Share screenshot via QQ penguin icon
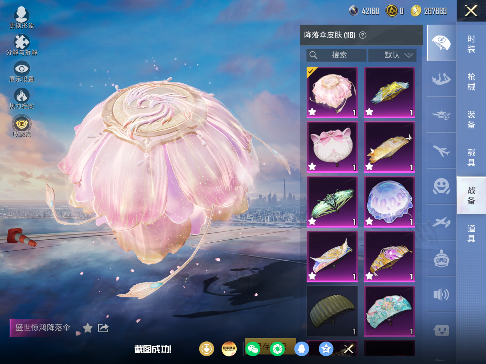486x364 pixels. pos(302,349)
